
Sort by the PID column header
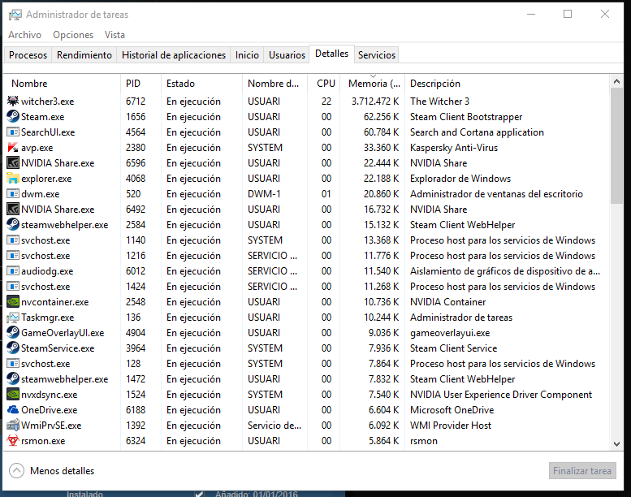tap(140, 84)
